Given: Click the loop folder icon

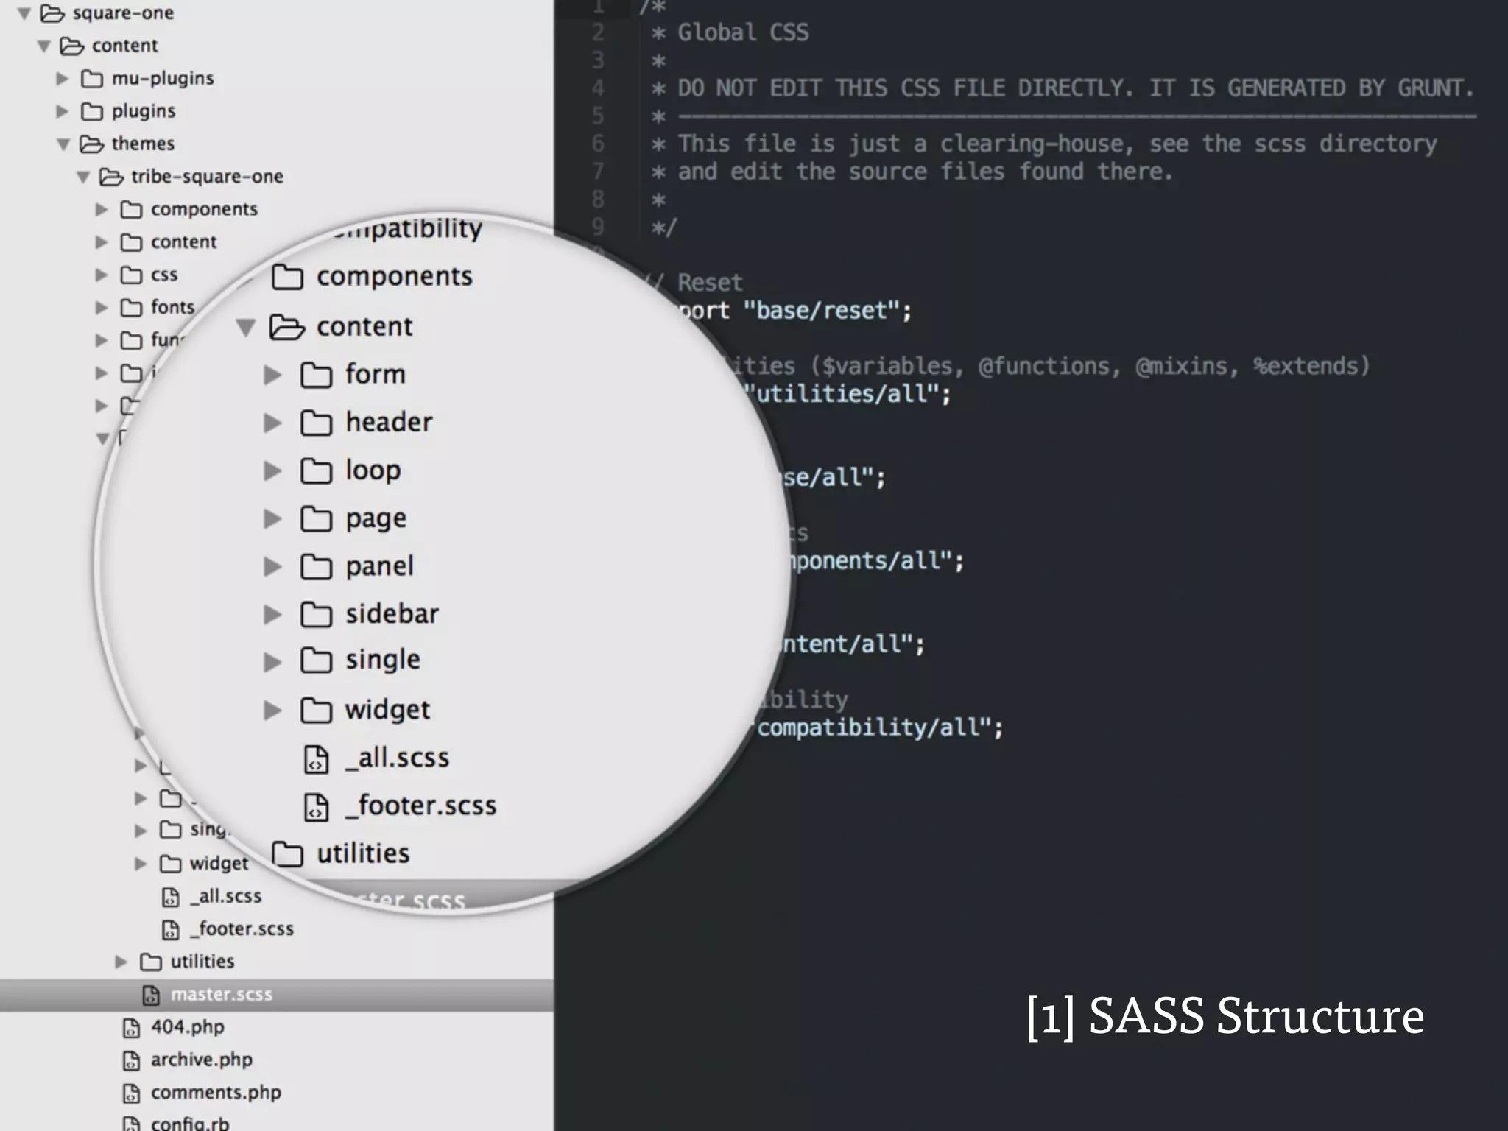Looking at the screenshot, I should (x=317, y=471).
